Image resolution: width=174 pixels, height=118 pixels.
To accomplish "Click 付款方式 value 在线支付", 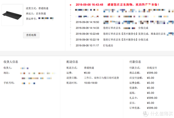I will click(152, 68).
